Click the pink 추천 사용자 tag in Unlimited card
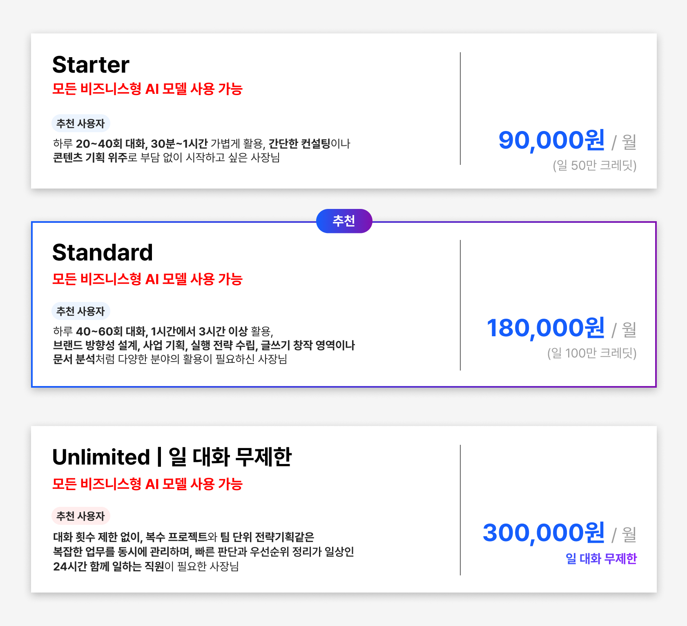The image size is (687, 626). click(80, 516)
